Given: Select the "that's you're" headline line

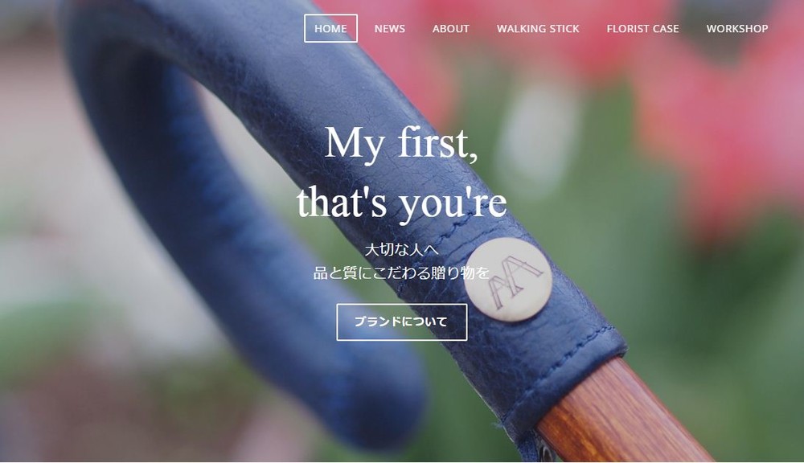Looking at the screenshot, I should click(x=401, y=202).
